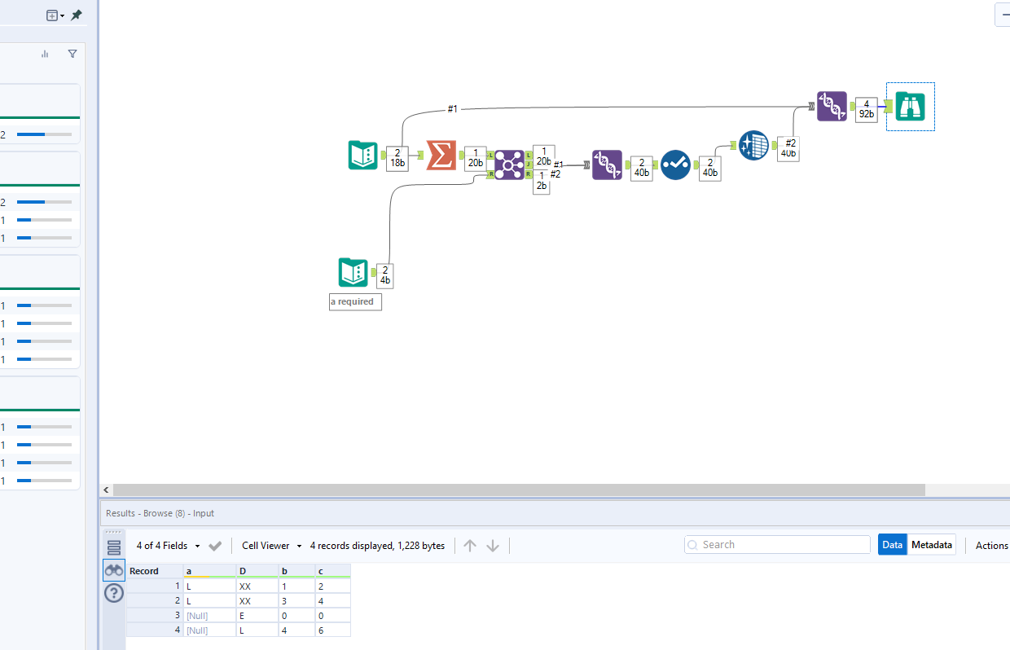Screen dimensions: 1010x650
Task: Open the Actions menu in the Results panel
Action: pos(991,545)
